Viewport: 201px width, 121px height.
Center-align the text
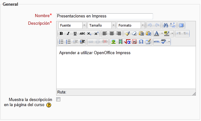pyautogui.click(x=112, y=34)
